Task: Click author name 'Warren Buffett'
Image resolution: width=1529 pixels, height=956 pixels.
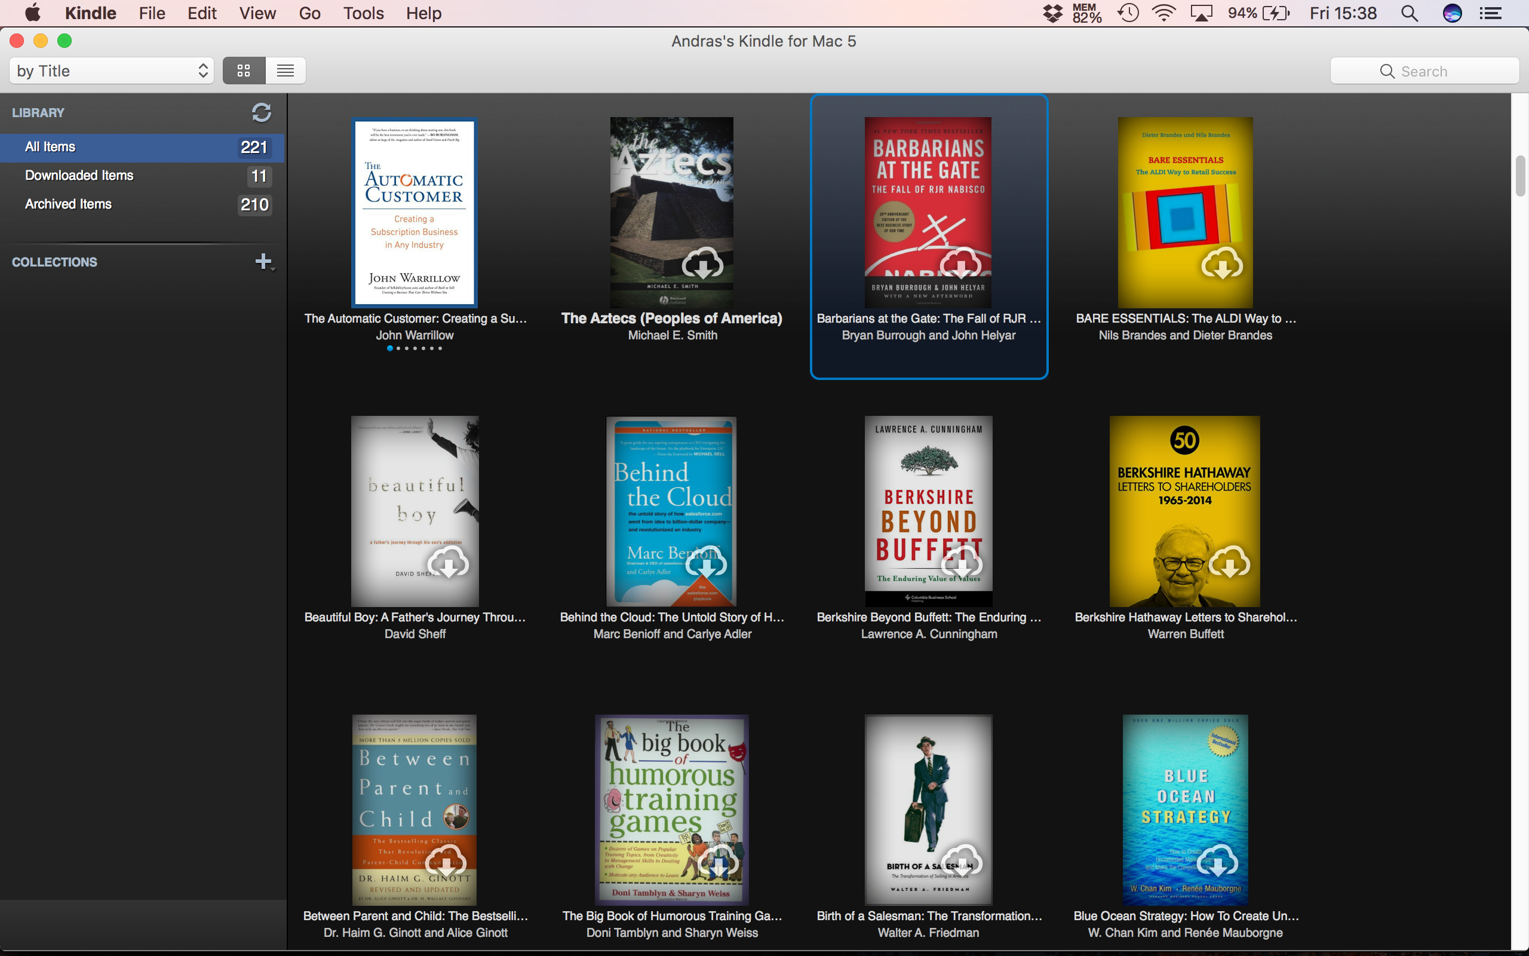Action: coord(1186,633)
